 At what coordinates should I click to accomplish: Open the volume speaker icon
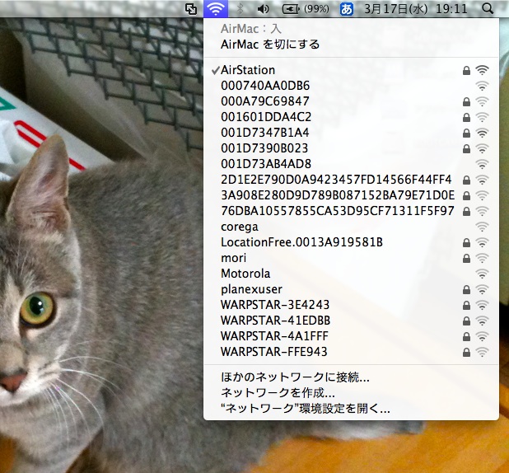[264, 9]
